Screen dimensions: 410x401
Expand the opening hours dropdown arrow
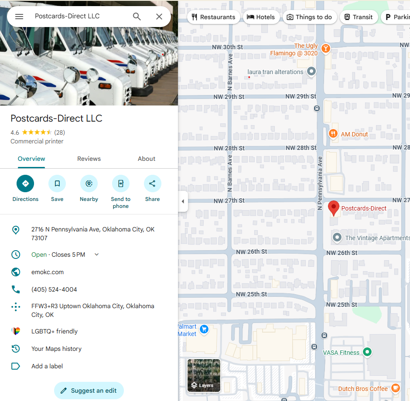(x=96, y=255)
